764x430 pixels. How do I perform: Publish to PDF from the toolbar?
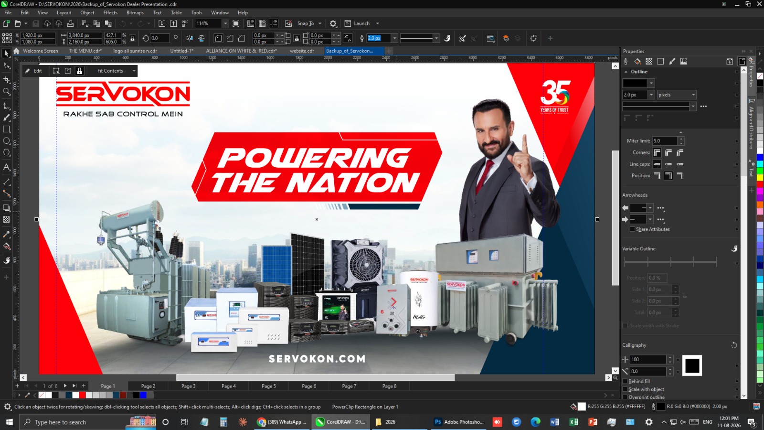click(x=185, y=23)
